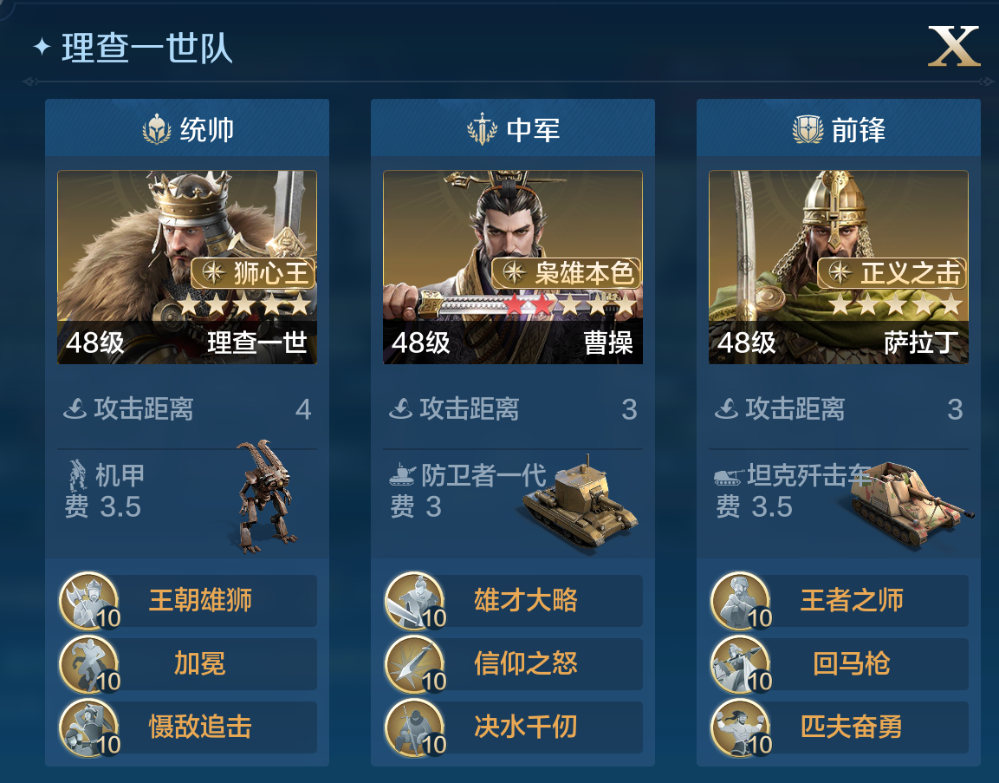Open 理查一世 commander portrait
The width and height of the screenshot is (999, 783).
187,267
